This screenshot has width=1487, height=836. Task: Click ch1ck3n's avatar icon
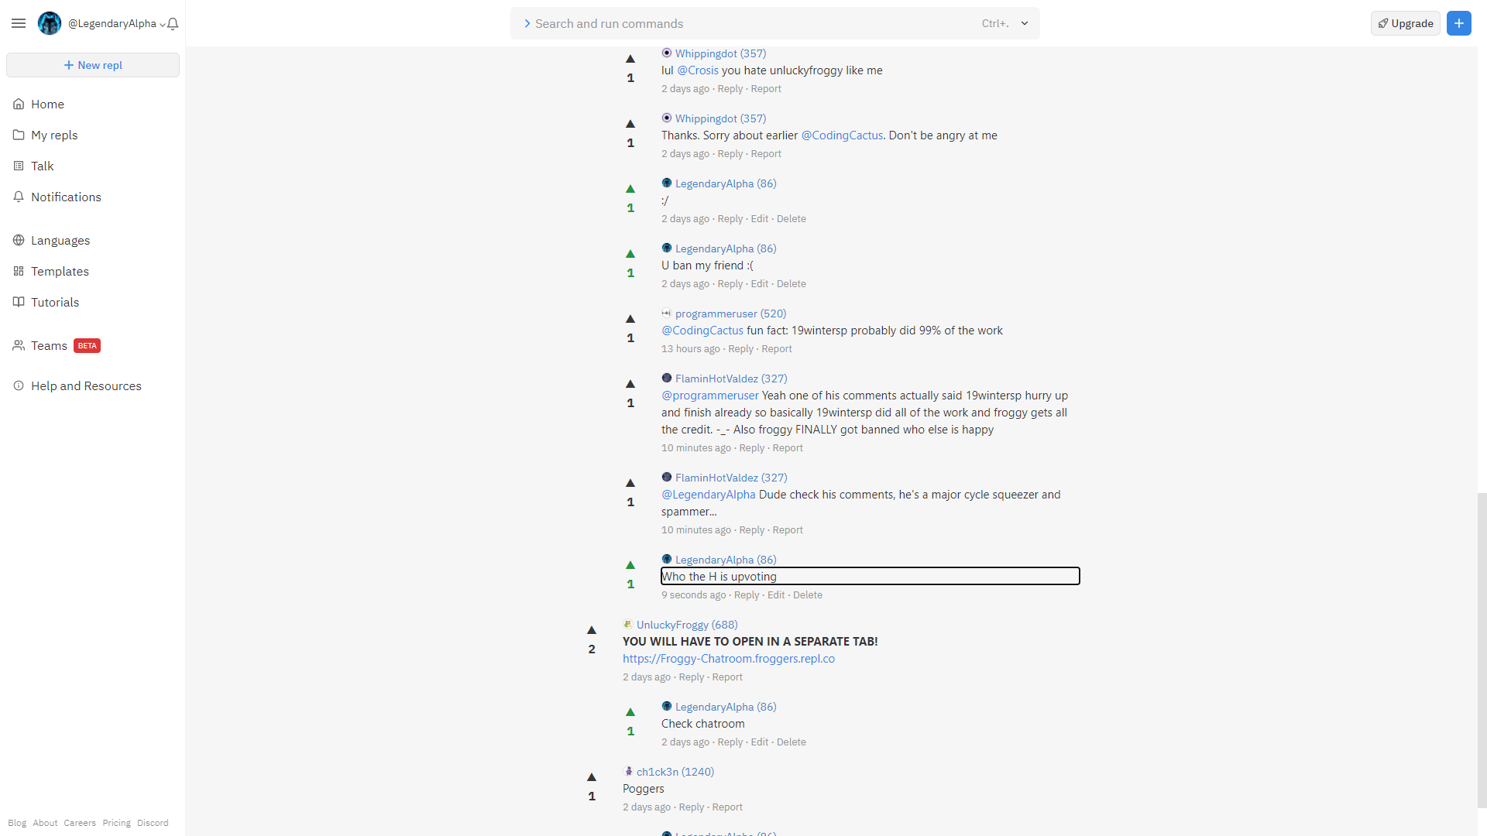pyautogui.click(x=628, y=771)
